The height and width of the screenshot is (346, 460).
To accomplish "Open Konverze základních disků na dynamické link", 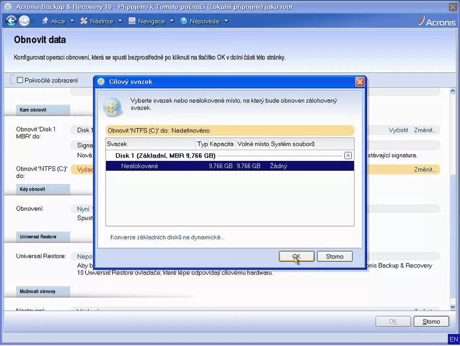I will coord(167,237).
